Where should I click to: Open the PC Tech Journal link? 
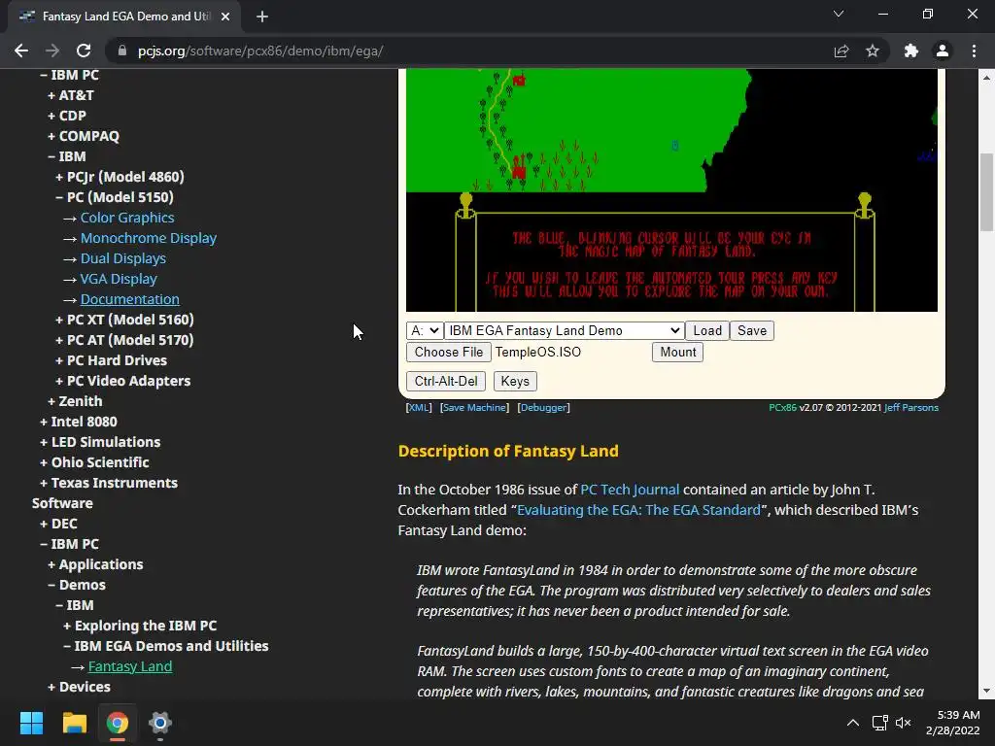coord(630,490)
